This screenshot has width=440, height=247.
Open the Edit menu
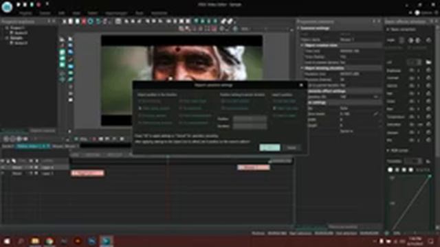(61, 13)
